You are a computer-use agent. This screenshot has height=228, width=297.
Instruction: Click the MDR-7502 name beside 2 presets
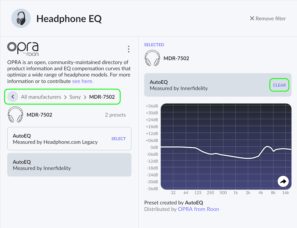tap(39, 115)
